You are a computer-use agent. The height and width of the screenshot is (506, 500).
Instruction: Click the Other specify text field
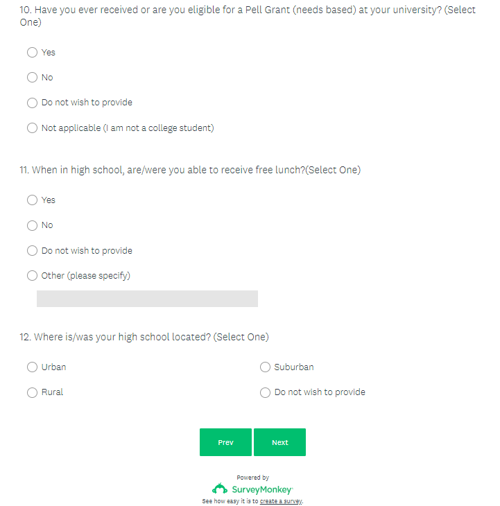click(147, 299)
